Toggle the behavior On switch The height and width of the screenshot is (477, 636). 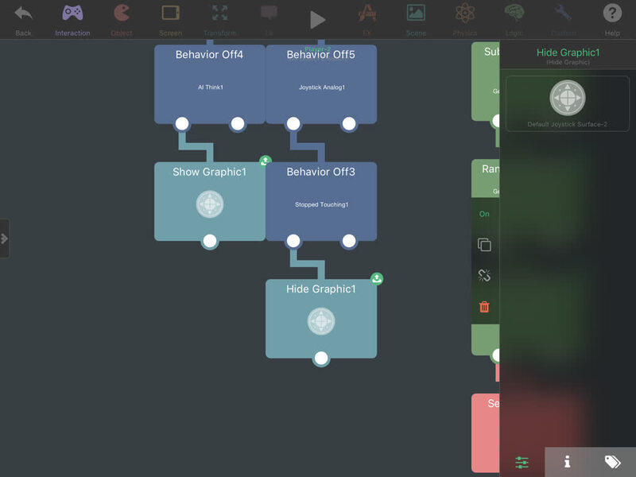click(x=484, y=214)
